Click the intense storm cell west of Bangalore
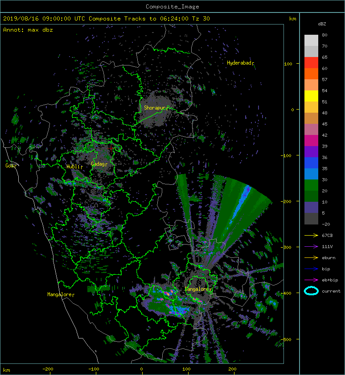Viewport: 345px width, 375px height. [168, 293]
